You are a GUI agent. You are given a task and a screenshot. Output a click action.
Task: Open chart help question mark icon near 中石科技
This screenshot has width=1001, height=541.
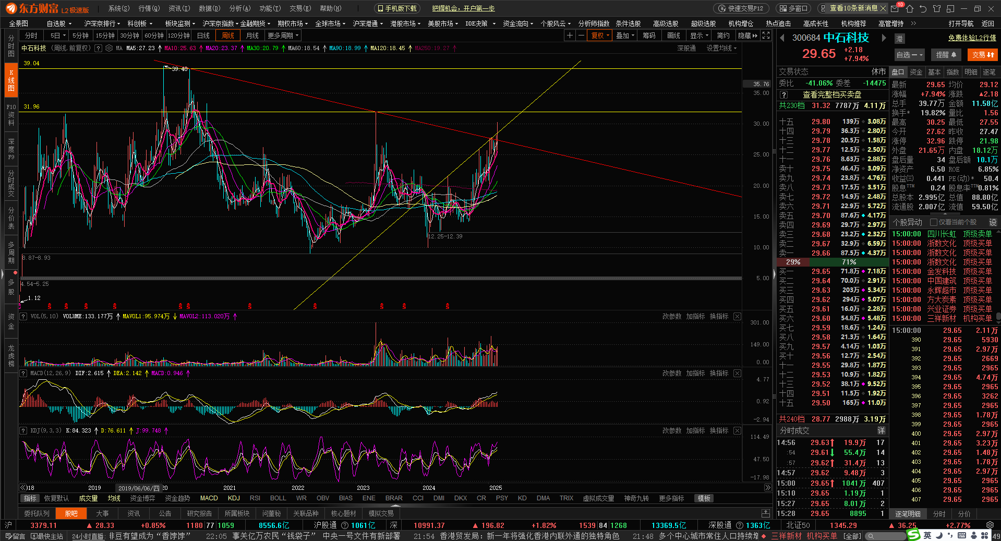[98, 48]
